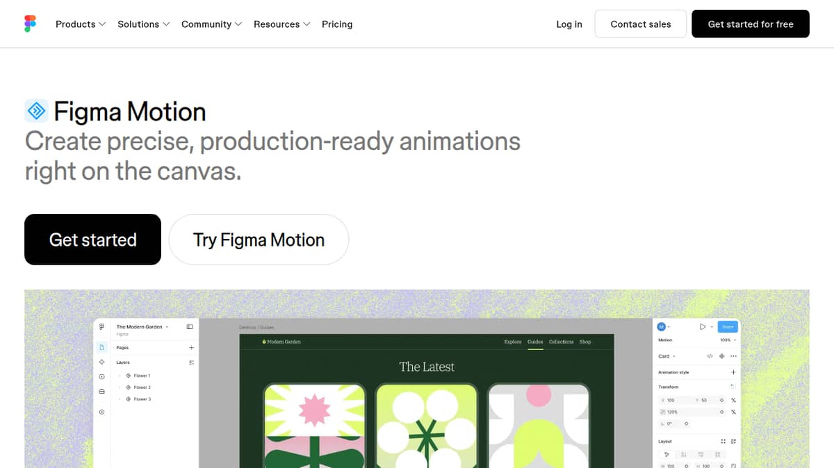Open the 100% zoom dropdown
The height and width of the screenshot is (468, 834).
[x=728, y=340]
